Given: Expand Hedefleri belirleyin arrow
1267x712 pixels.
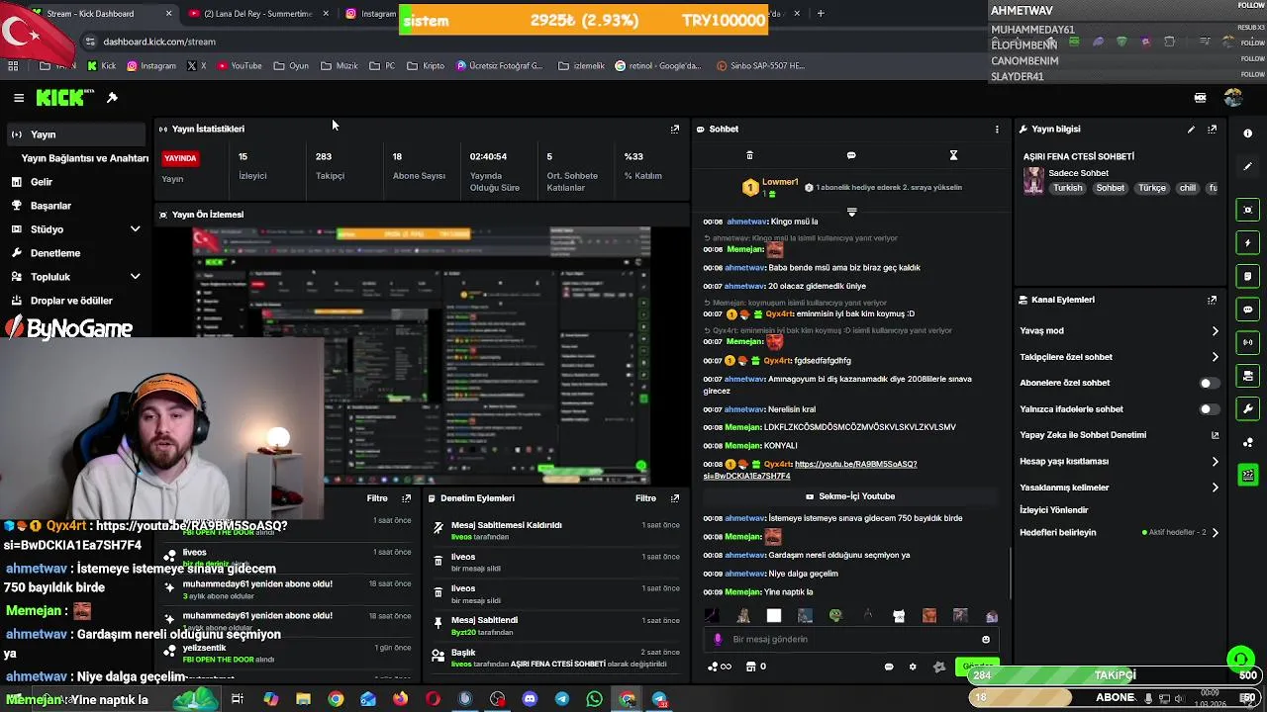Looking at the screenshot, I should pos(1216,532).
